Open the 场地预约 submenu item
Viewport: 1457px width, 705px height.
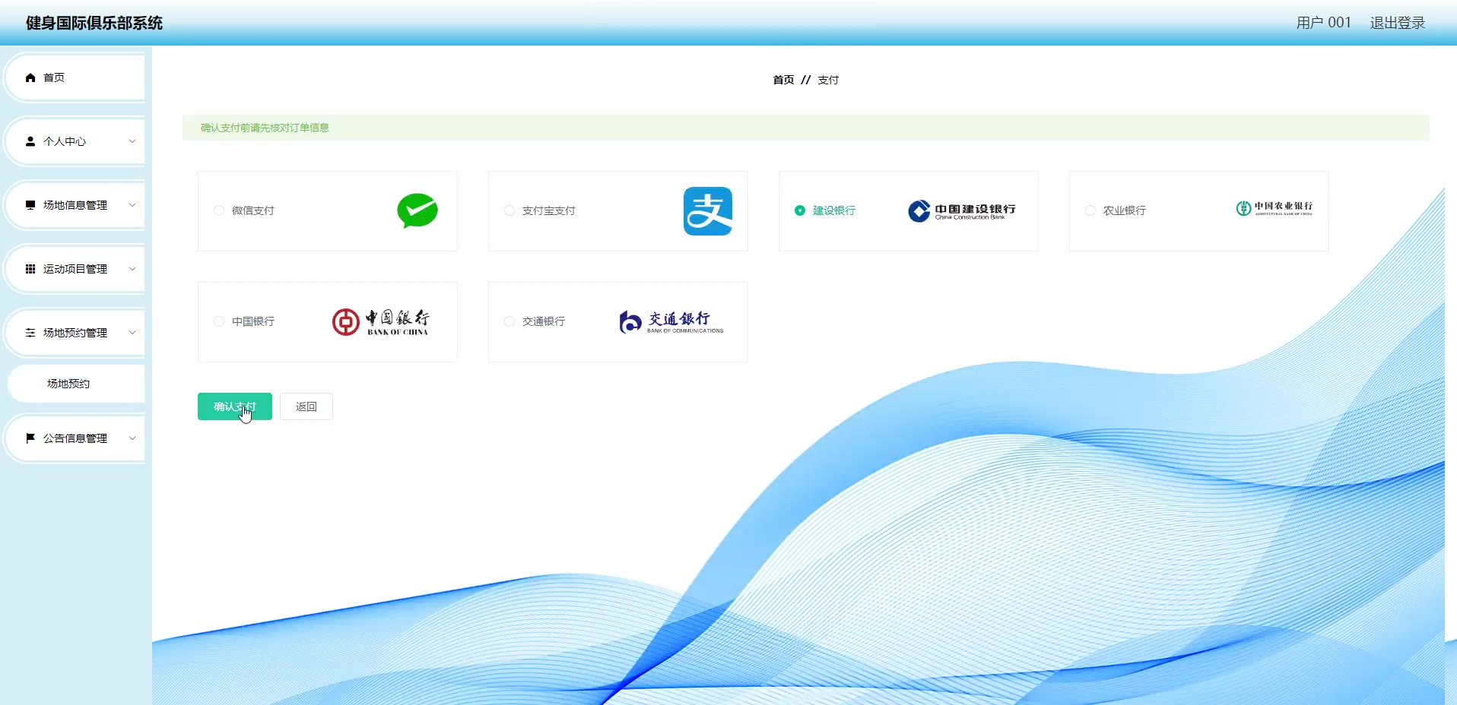click(76, 384)
